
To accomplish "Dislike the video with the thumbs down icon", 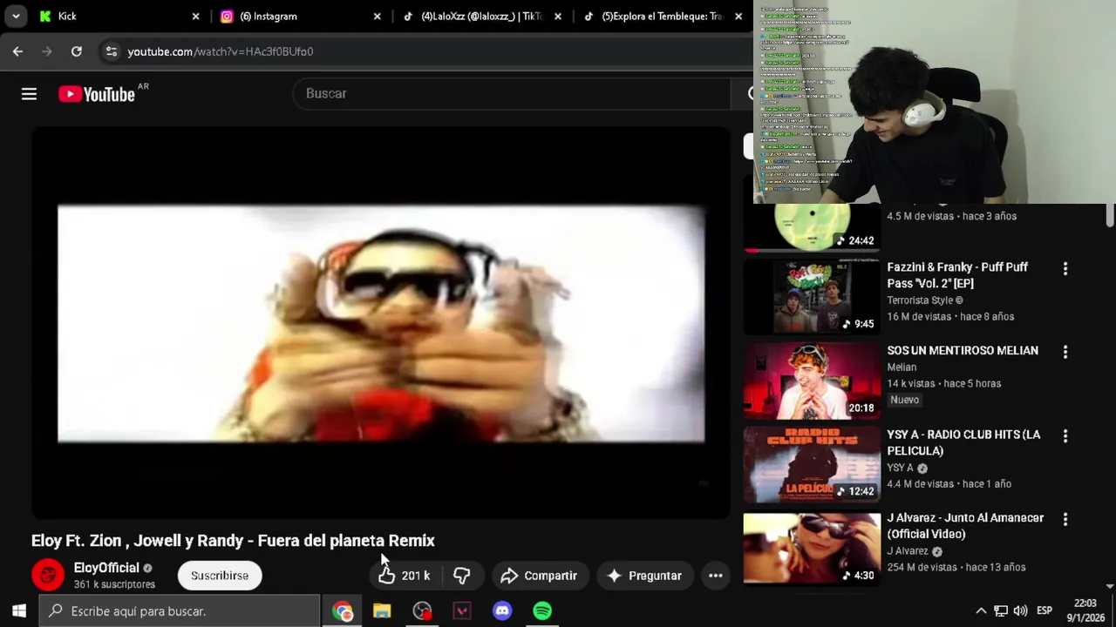I will click(x=462, y=576).
